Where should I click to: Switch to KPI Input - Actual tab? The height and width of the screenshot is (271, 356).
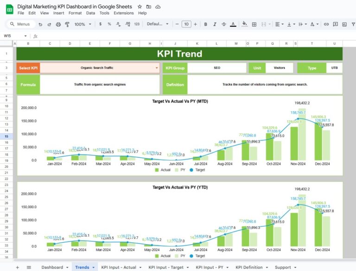pyautogui.click(x=119, y=267)
